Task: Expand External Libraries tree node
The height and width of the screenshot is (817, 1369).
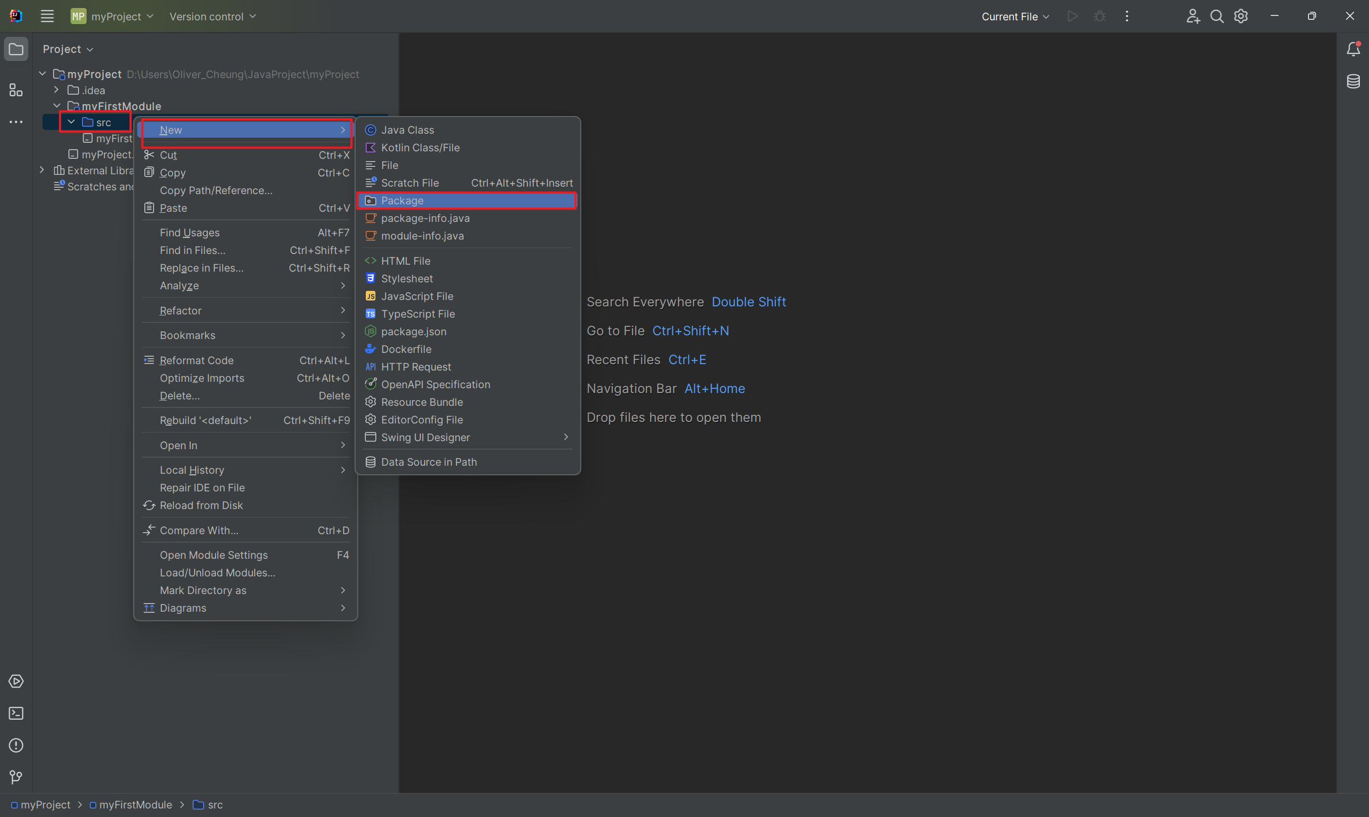Action: [42, 171]
